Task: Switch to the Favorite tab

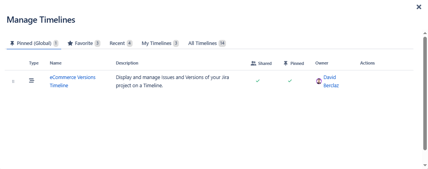Action: coord(84,43)
